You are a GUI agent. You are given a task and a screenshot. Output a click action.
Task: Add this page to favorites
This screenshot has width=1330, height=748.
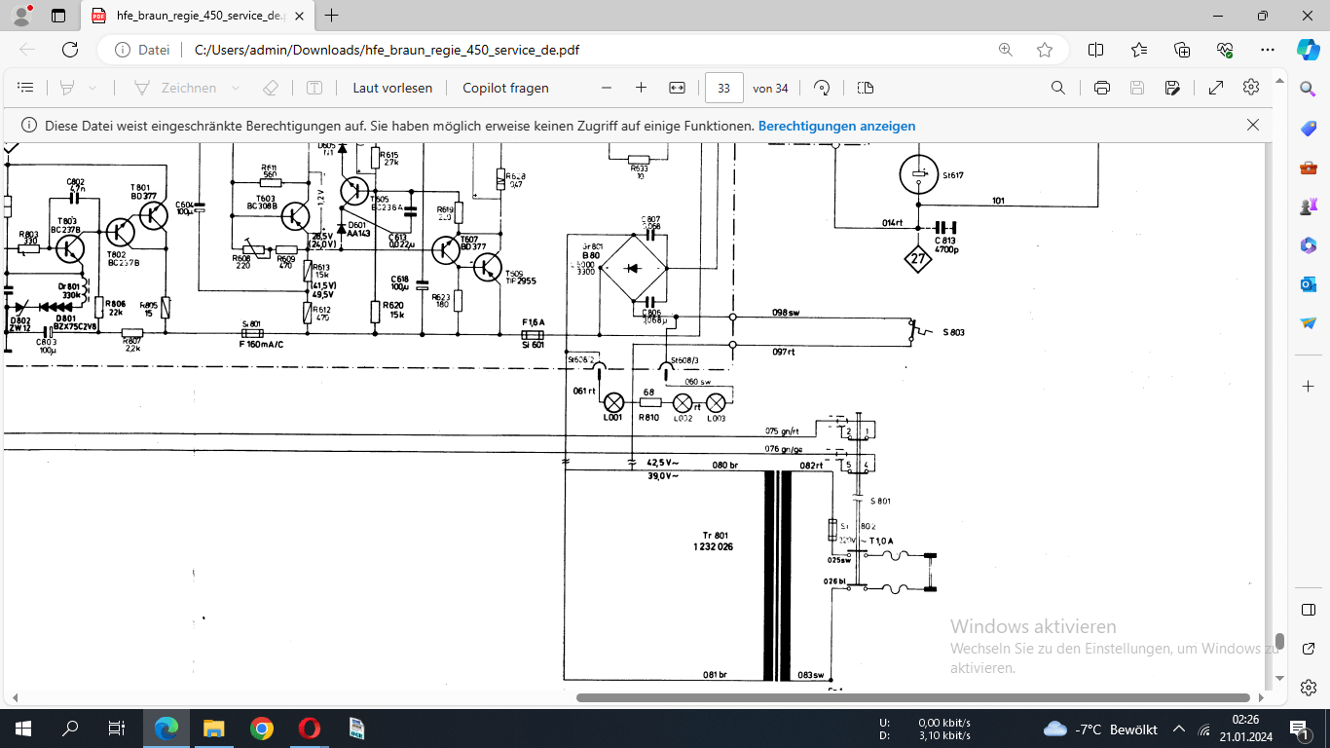point(1045,50)
